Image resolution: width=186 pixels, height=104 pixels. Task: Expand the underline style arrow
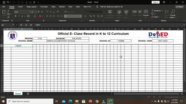(24, 16)
